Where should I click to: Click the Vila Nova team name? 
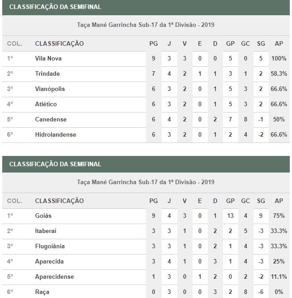[48, 59]
